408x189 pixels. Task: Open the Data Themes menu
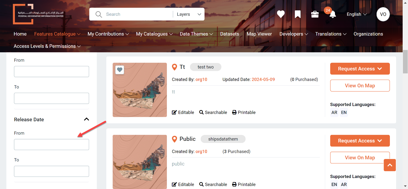[196, 34]
